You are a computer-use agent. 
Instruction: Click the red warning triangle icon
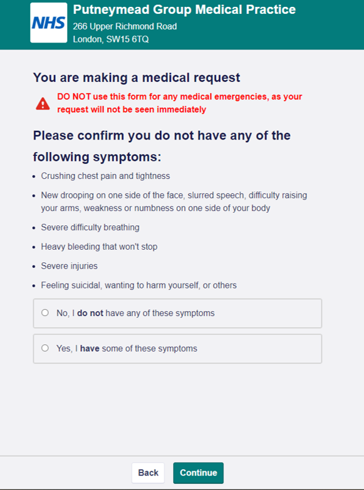click(43, 103)
